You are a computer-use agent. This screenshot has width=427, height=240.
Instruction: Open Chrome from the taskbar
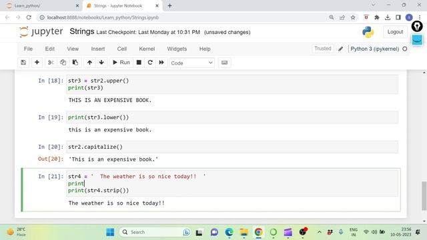[258, 232]
